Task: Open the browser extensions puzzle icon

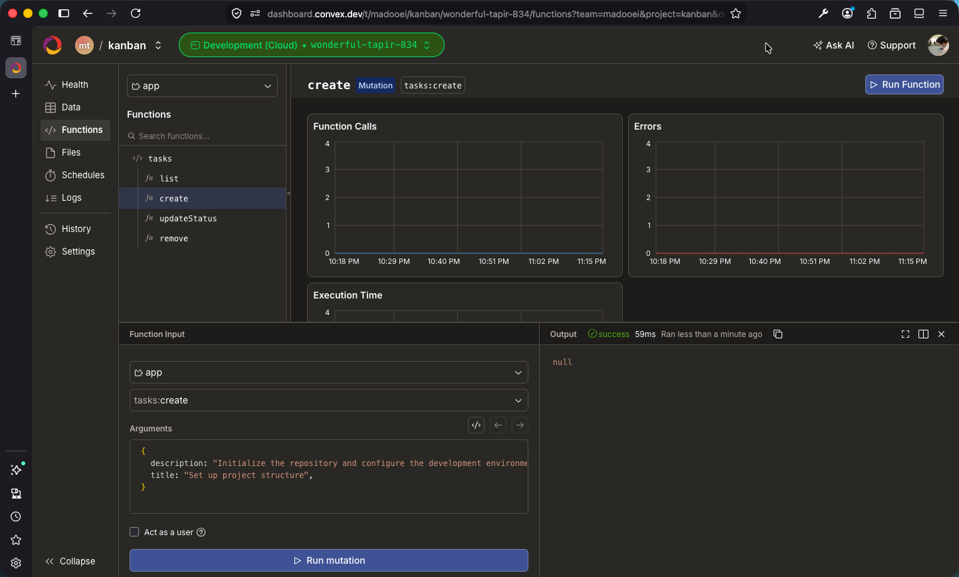Action: pos(871,13)
